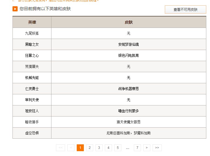210x156 pixels.
Task: Go to page 4
Action: (108, 148)
